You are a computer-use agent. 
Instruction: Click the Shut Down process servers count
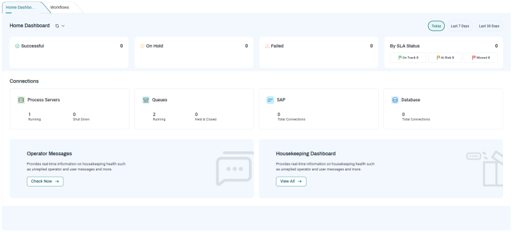pos(74,114)
